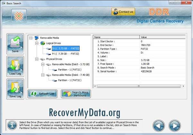Click the Physical Drives disk icon
Screen dimensions: 193x135
click(x=42, y=59)
